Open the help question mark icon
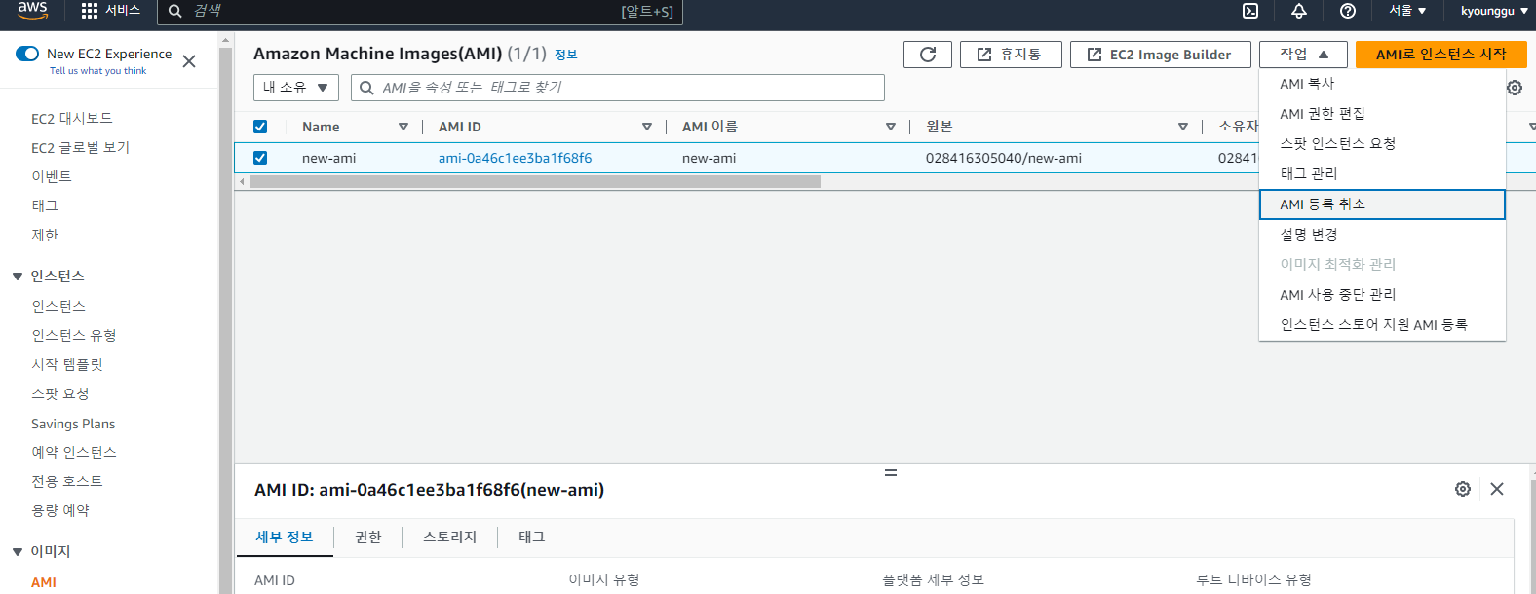This screenshot has height=594, width=1536. tap(1348, 11)
